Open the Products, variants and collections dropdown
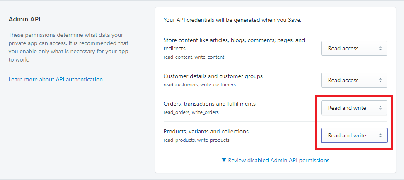The width and height of the screenshot is (404, 180). pos(354,135)
